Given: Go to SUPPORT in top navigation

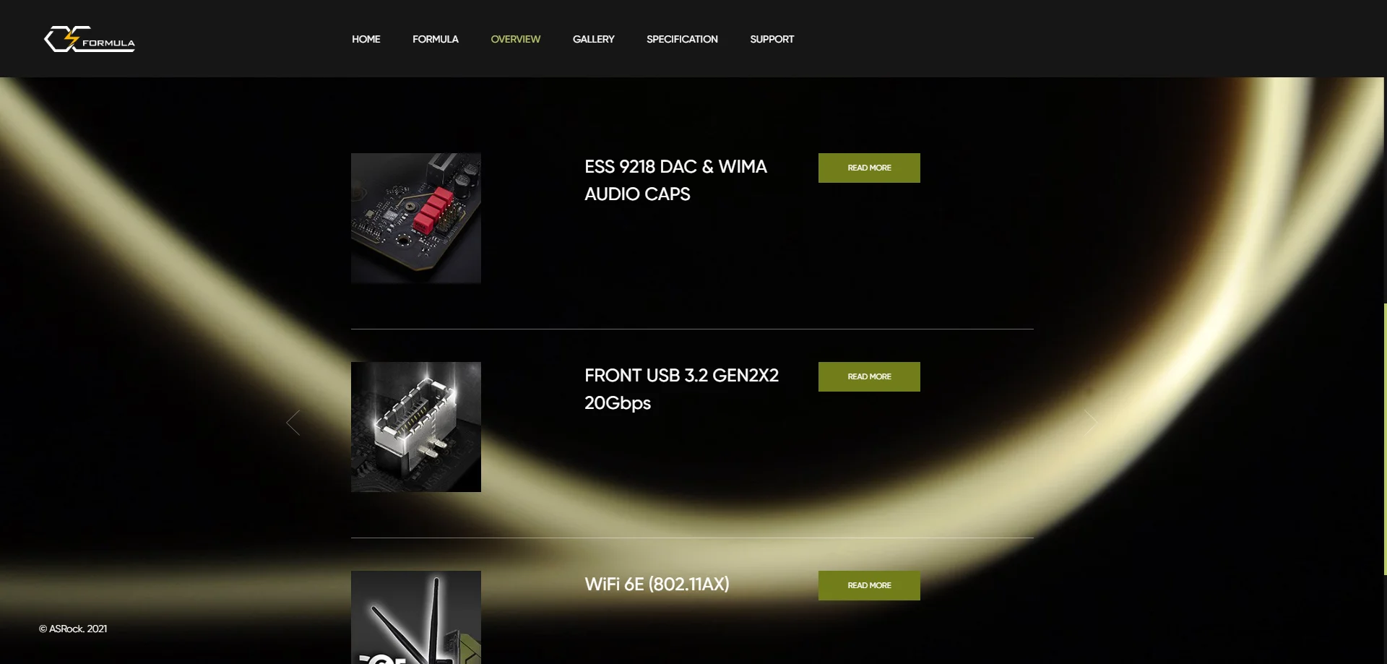Looking at the screenshot, I should pos(772,39).
